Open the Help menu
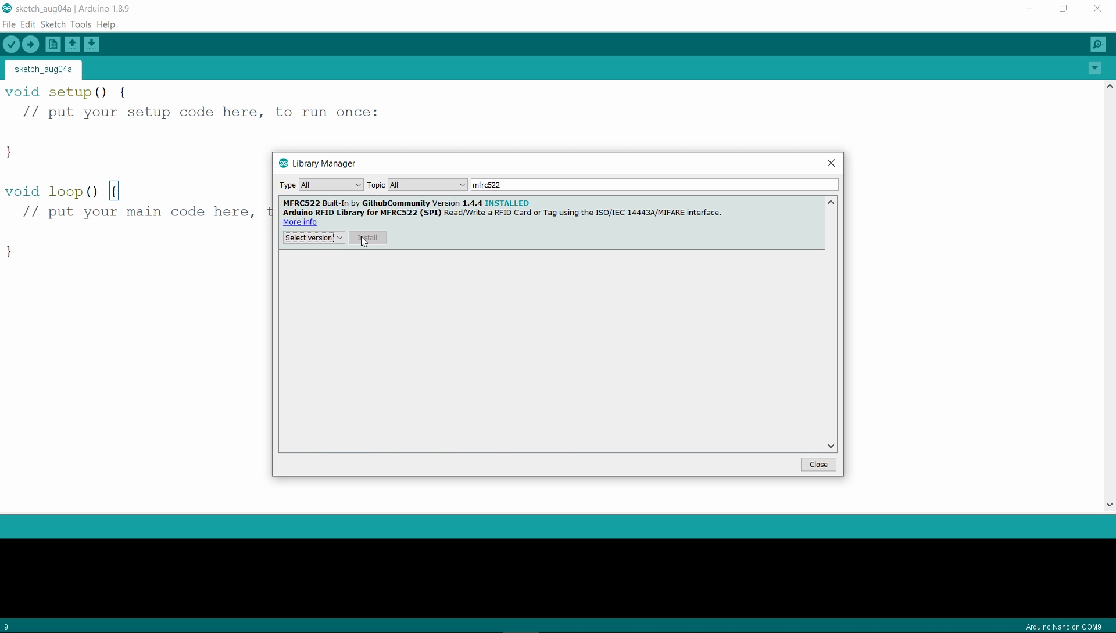 coord(106,24)
